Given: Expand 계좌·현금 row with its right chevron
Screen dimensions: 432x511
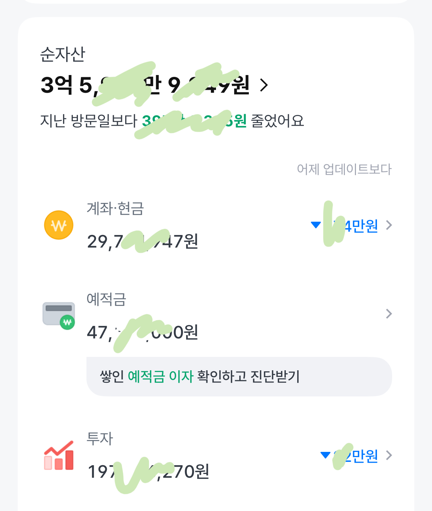Looking at the screenshot, I should coord(388,225).
